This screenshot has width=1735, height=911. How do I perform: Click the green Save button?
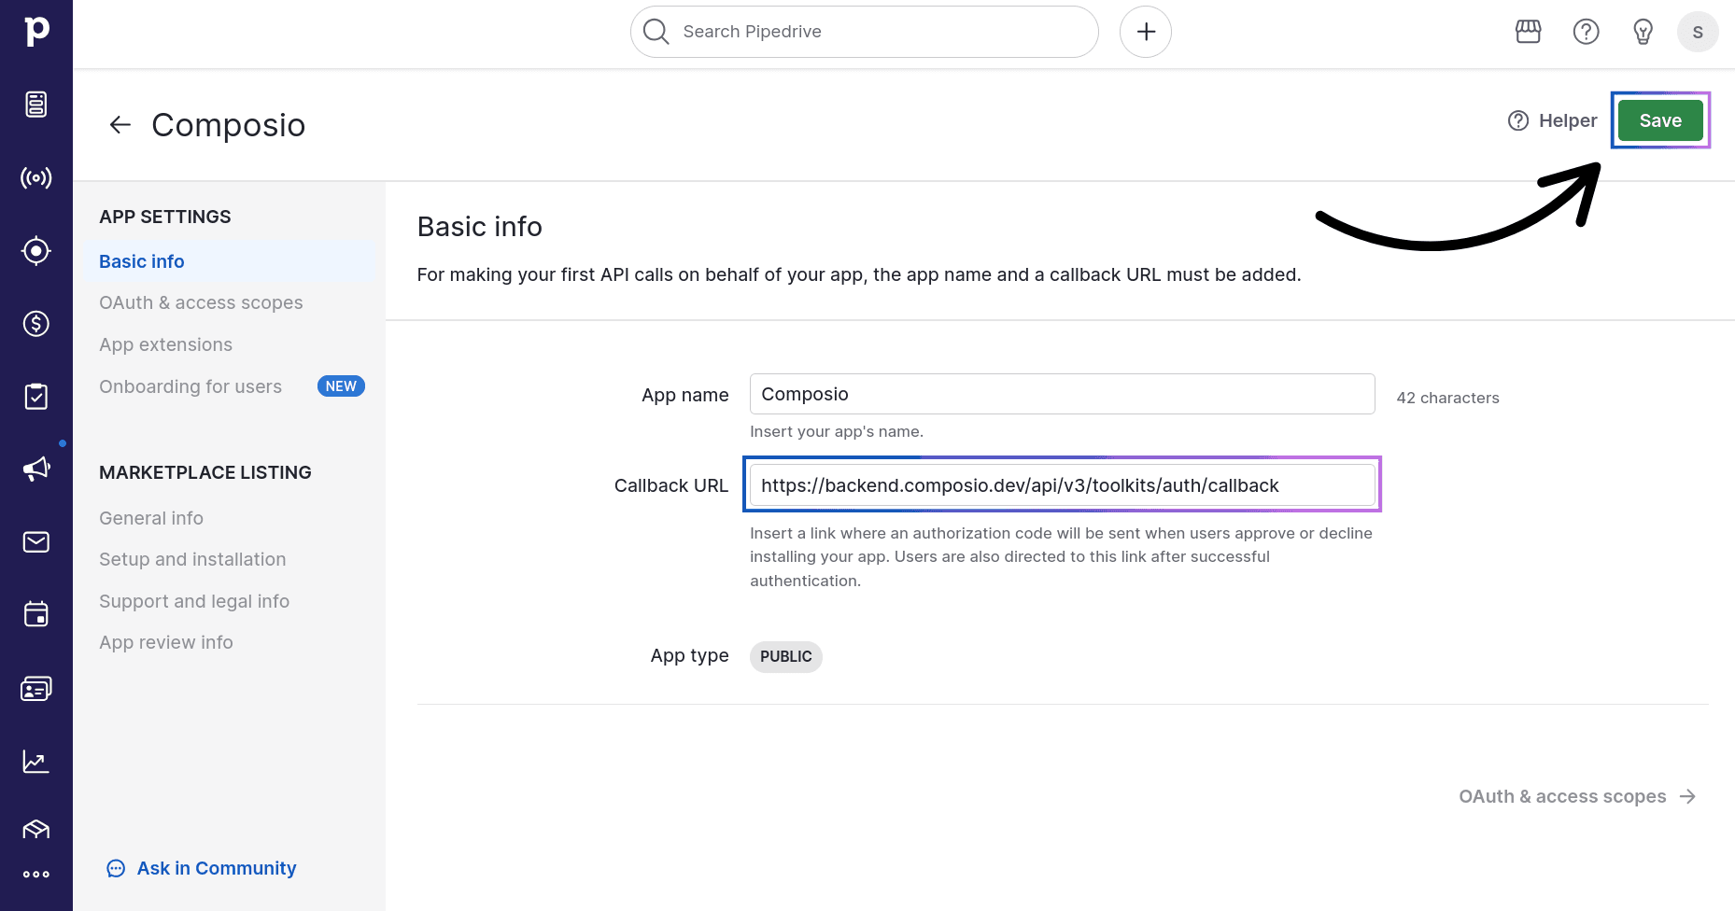(1660, 120)
